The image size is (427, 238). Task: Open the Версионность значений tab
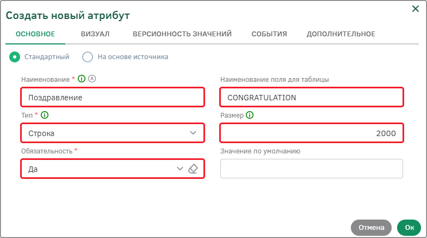tap(182, 34)
